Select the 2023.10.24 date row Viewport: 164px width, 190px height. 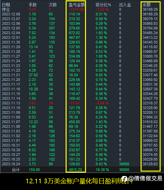point(11,164)
